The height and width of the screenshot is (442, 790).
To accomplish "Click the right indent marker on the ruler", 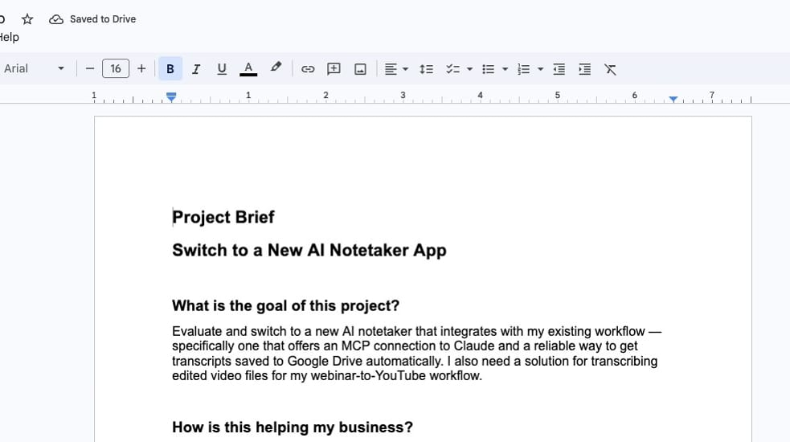I will (x=673, y=99).
